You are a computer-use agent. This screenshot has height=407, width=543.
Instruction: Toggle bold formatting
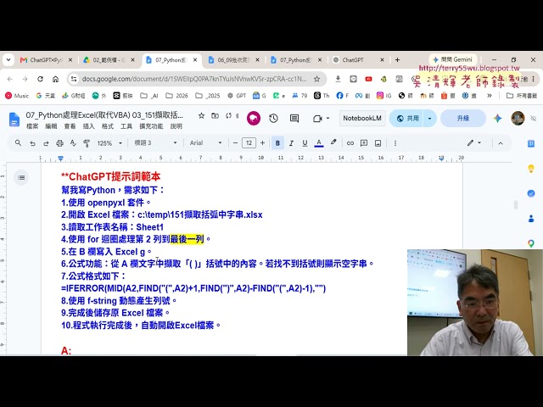[x=277, y=143]
